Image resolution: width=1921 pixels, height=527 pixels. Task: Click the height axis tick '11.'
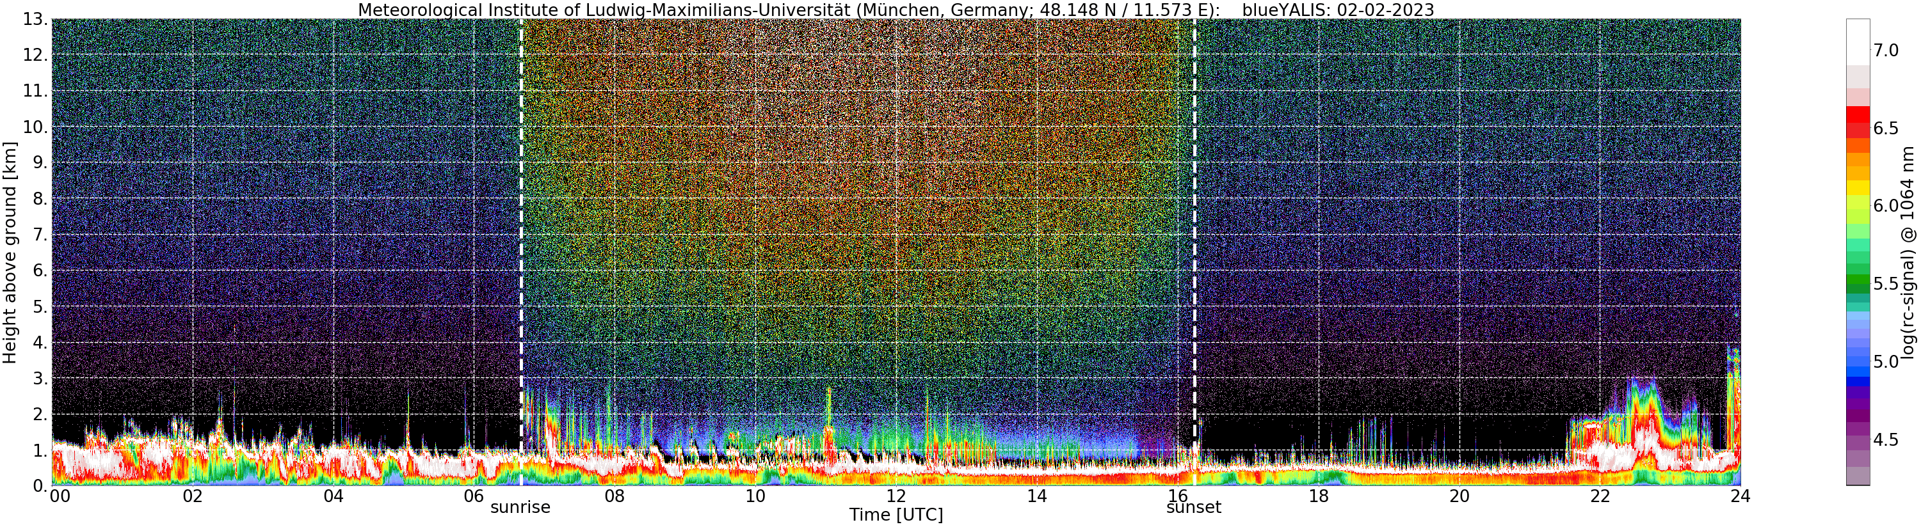[x=36, y=91]
